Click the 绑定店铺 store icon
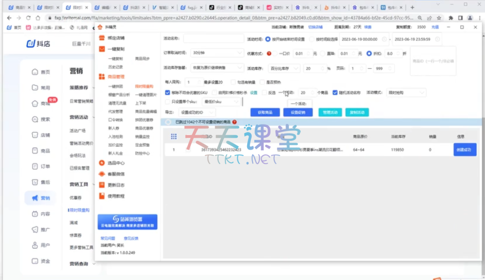This screenshot has width=485, height=280. pos(102,38)
